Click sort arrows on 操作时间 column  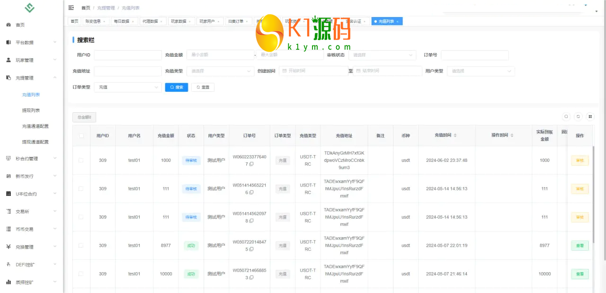(512, 135)
